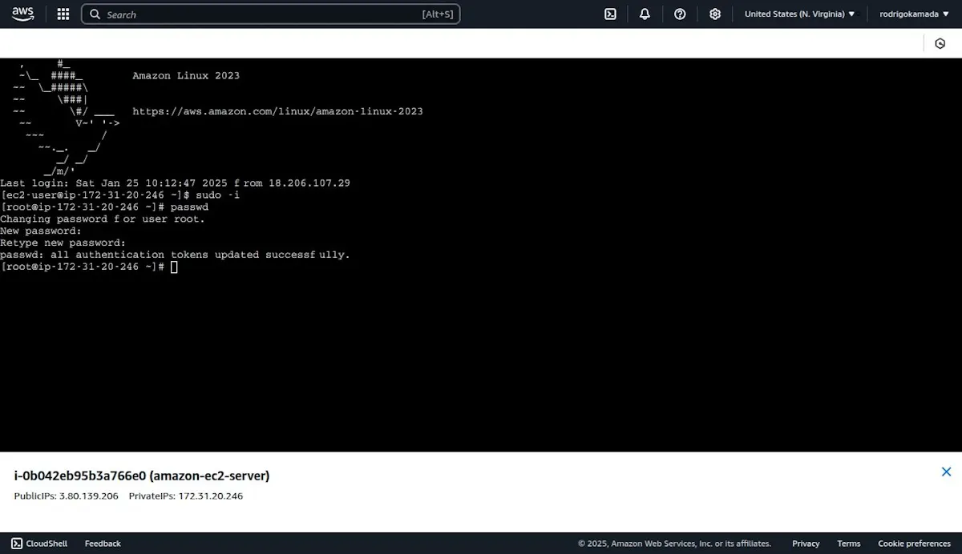The width and height of the screenshot is (962, 554).
Task: Click the Amazon Linux 2023 URL in terminal
Action: [x=277, y=111]
